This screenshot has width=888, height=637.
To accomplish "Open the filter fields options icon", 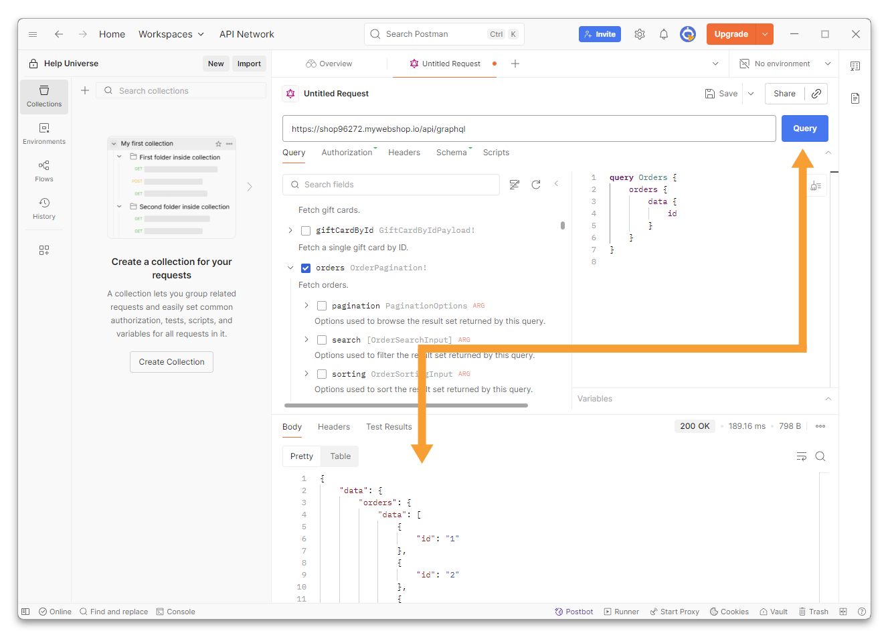I will point(515,185).
